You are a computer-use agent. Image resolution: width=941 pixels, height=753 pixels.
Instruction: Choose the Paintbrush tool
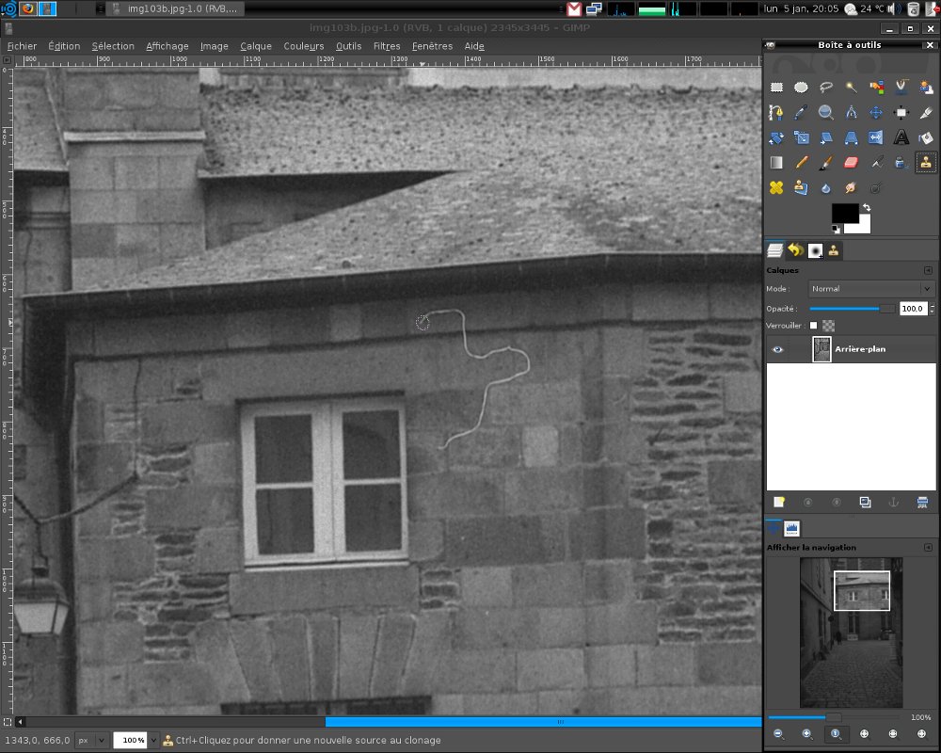tap(826, 163)
